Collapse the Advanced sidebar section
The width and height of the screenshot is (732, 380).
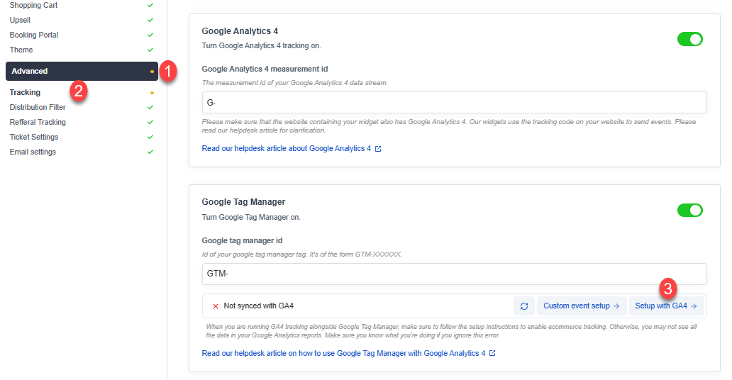pyautogui.click(x=82, y=71)
